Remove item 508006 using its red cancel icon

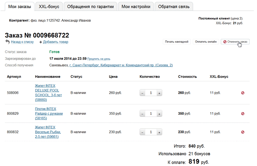pos(242,93)
